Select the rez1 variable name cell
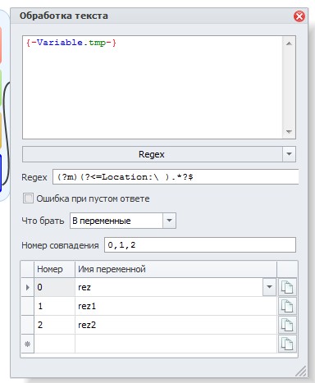 [176, 306]
